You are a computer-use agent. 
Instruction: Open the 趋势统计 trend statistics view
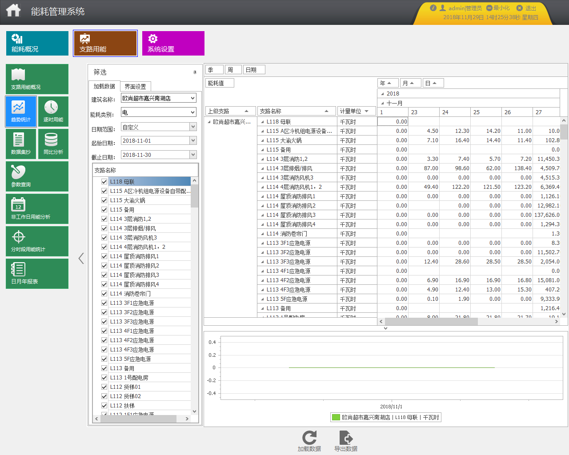pyautogui.click(x=21, y=111)
